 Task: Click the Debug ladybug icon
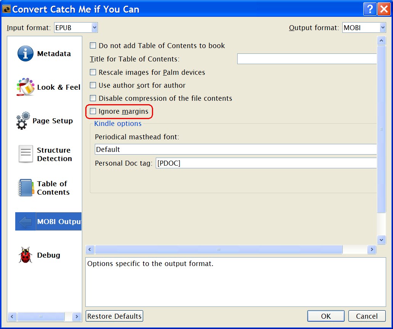coord(25,255)
